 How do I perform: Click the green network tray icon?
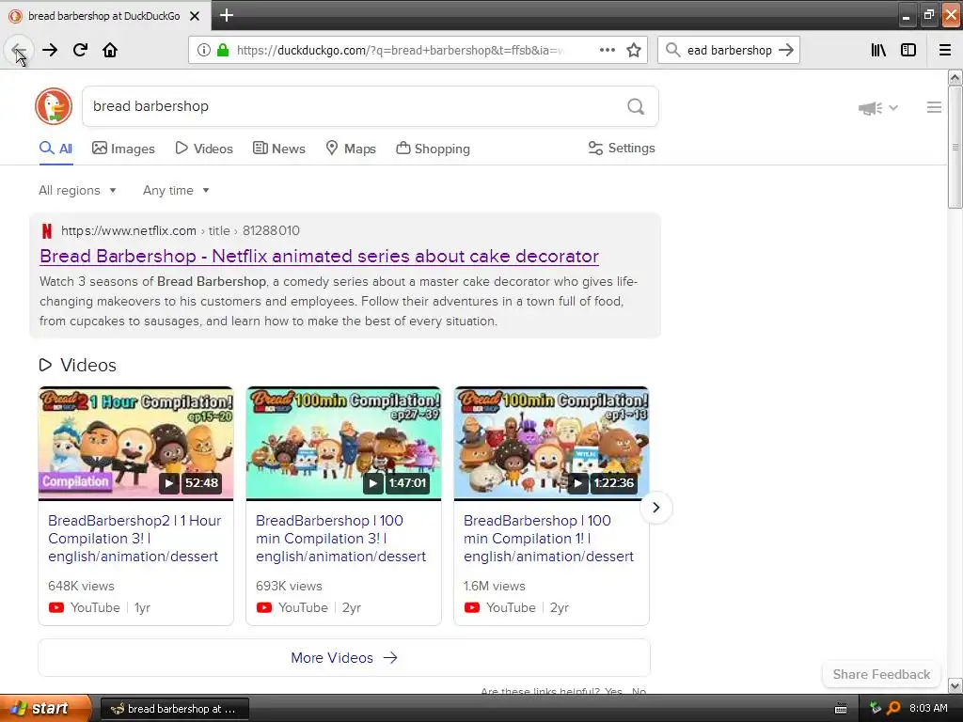[876, 709]
